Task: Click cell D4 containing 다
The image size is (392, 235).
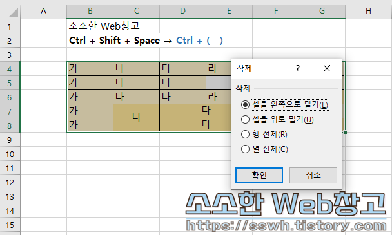Action: coord(182,69)
